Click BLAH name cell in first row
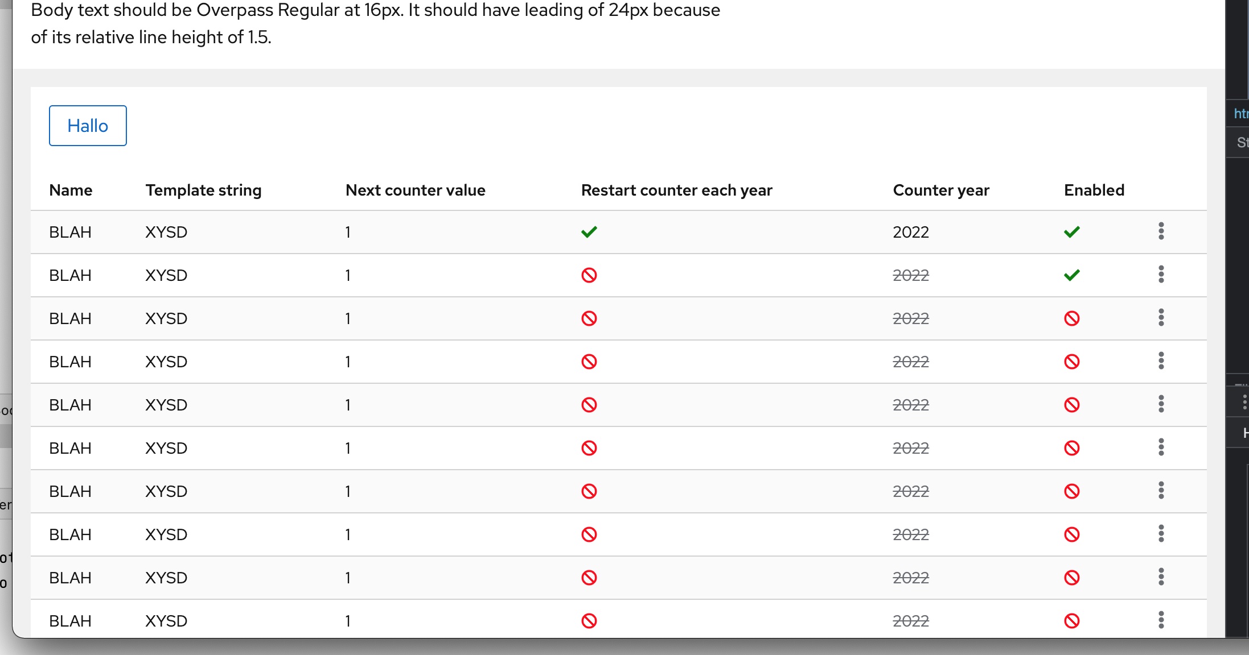Screen dimensions: 1249x655 [x=70, y=232]
